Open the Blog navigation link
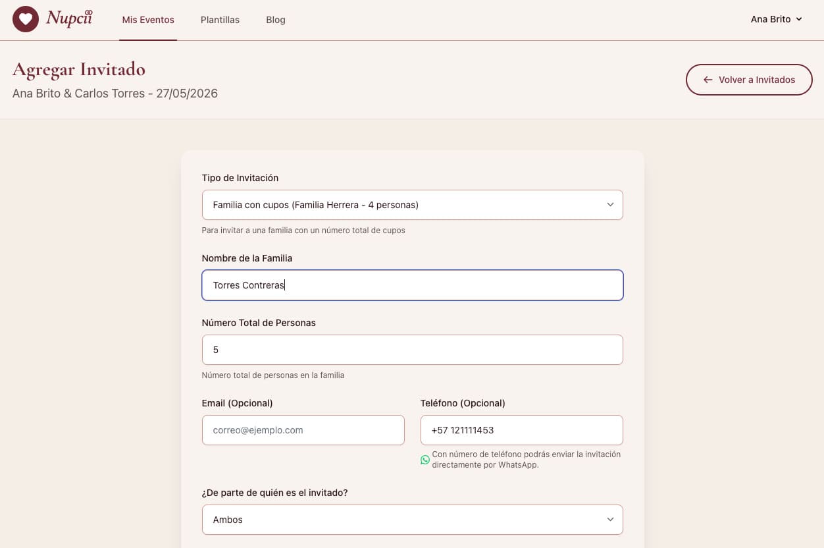Screen dimensions: 824x548 point(275,20)
